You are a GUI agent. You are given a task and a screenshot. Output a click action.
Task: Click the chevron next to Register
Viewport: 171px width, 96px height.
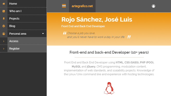coord(4,49)
